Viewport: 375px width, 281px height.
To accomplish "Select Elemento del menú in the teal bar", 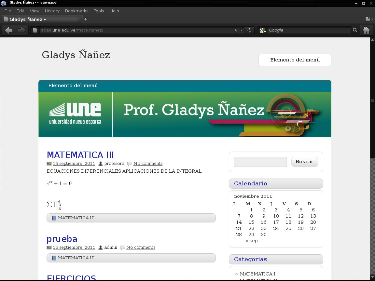I will (x=73, y=86).
